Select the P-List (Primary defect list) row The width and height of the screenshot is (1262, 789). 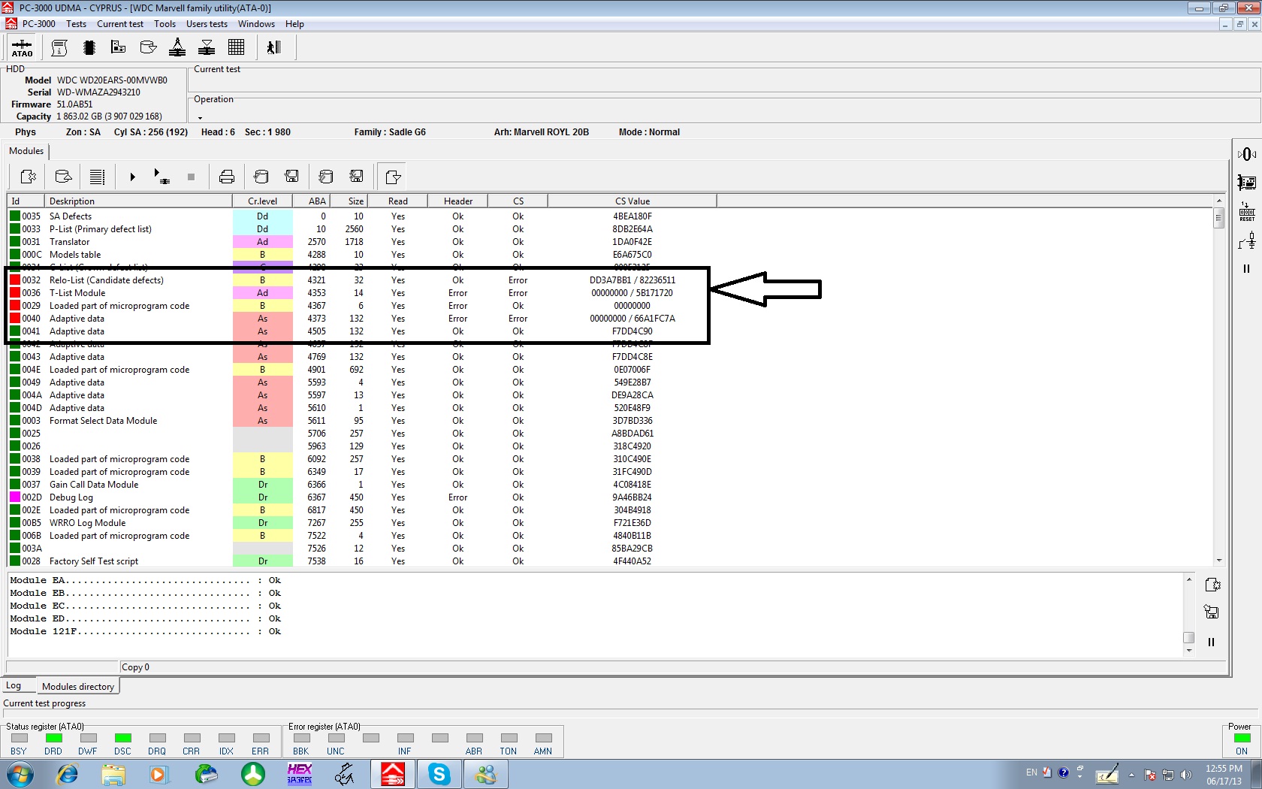coord(363,229)
